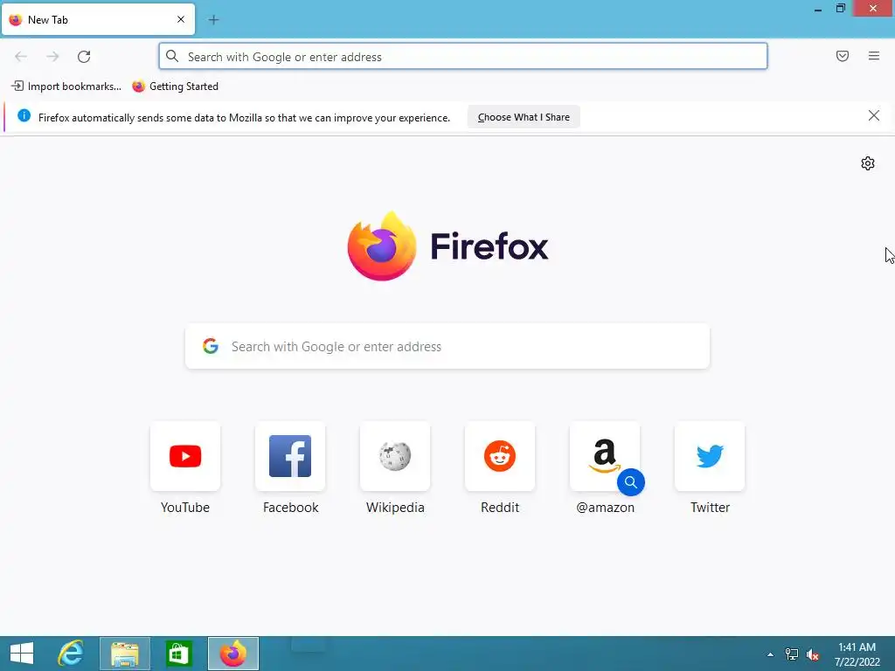Select the New Tab tab
The width and height of the screenshot is (895, 671).
[98, 19]
